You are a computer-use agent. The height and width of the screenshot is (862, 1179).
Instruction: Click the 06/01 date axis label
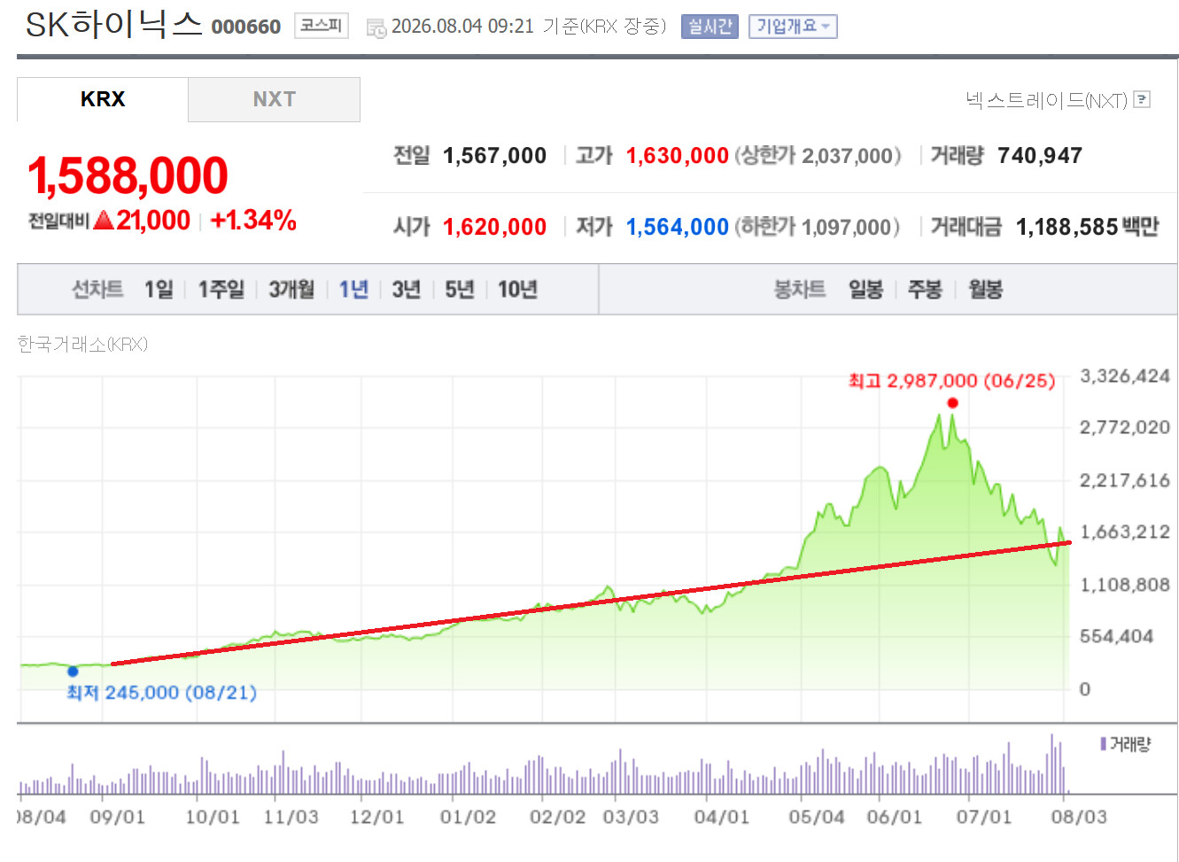pos(895,817)
